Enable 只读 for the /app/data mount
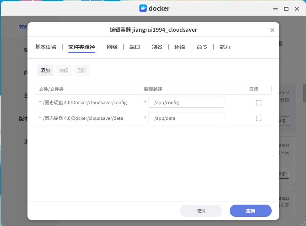The height and width of the screenshot is (226, 306). (x=259, y=118)
